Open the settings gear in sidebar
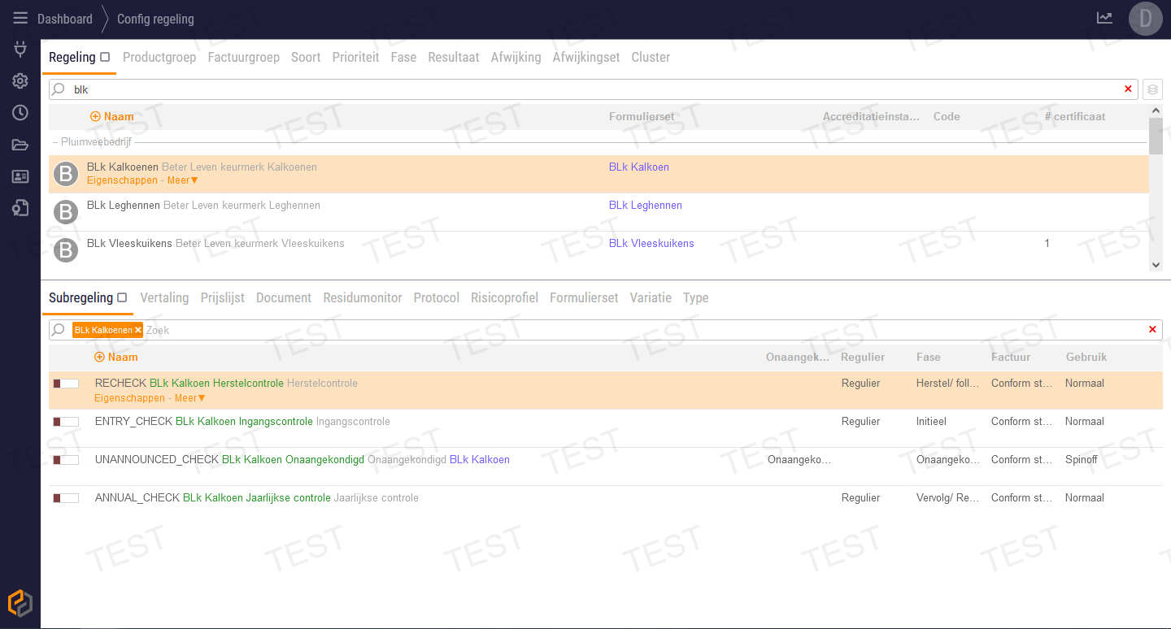 click(20, 81)
